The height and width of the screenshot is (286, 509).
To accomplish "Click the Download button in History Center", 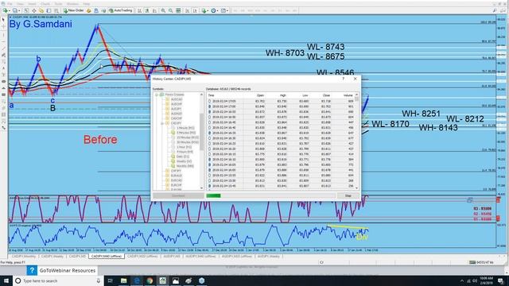I will tap(178, 196).
